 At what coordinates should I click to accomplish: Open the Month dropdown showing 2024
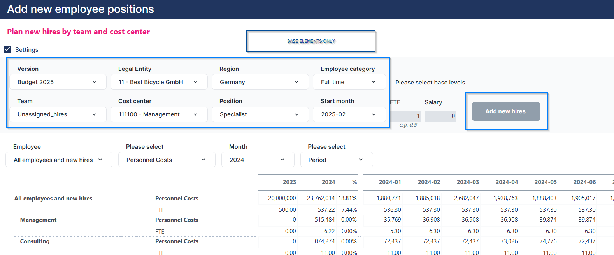click(x=257, y=160)
